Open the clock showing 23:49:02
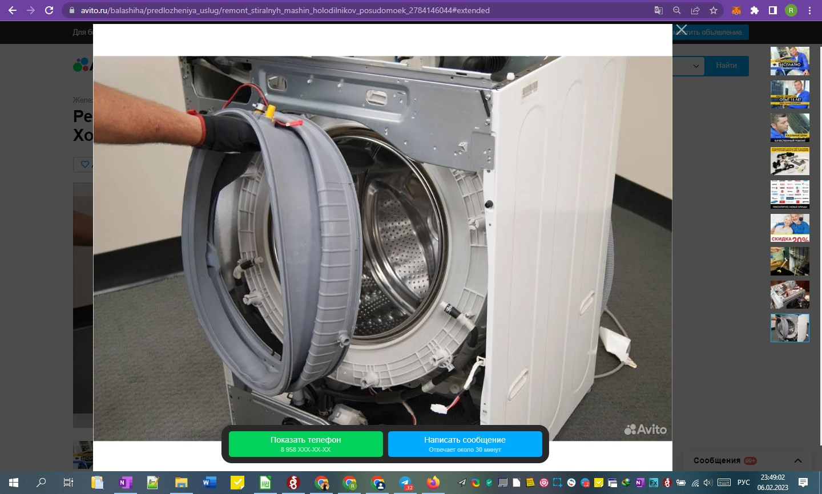Viewport: 822px width, 494px height. point(773,483)
